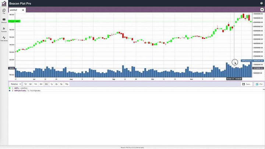Click the 180.00 price axis label
265x149 pixels.
[11, 15]
